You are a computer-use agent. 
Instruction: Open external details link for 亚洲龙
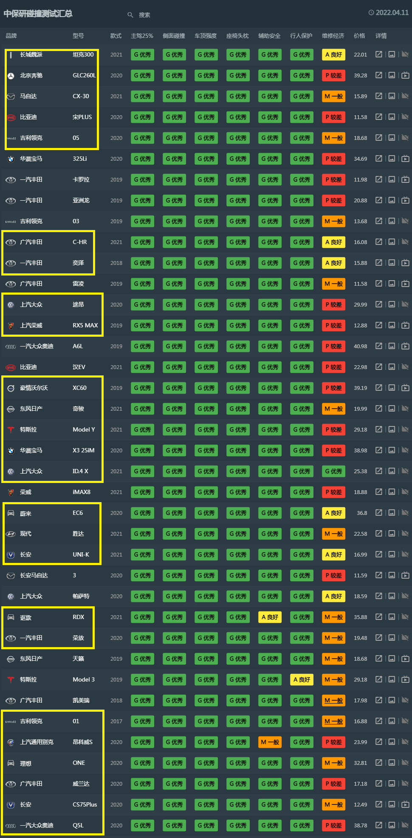pos(378,200)
